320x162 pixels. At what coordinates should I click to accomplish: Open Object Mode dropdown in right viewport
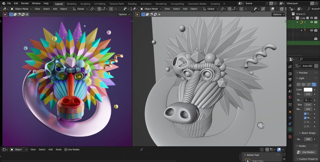click(x=151, y=9)
